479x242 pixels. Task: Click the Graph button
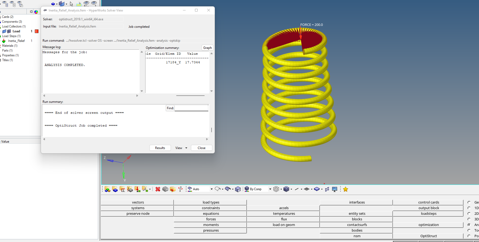[x=207, y=48]
